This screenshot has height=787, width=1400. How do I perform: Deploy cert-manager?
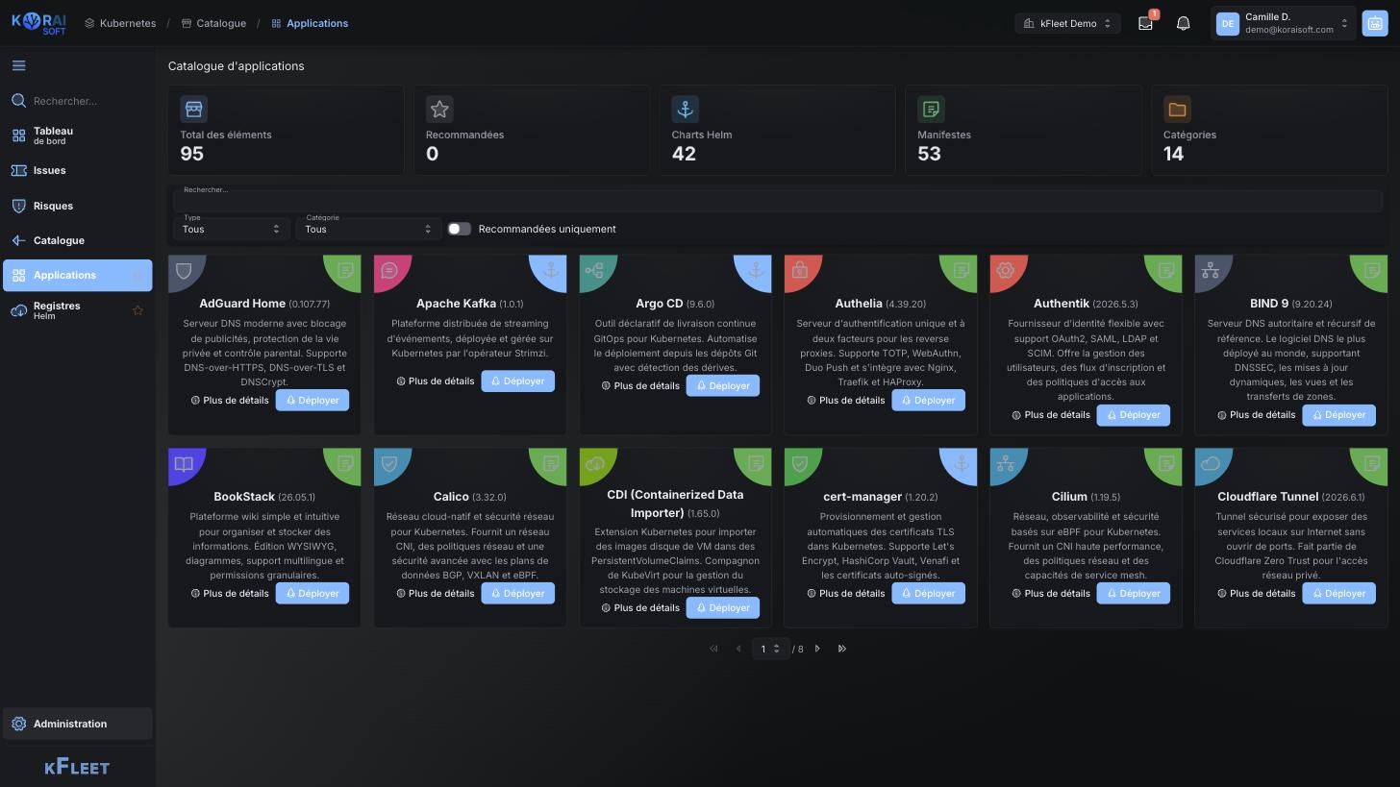click(929, 594)
